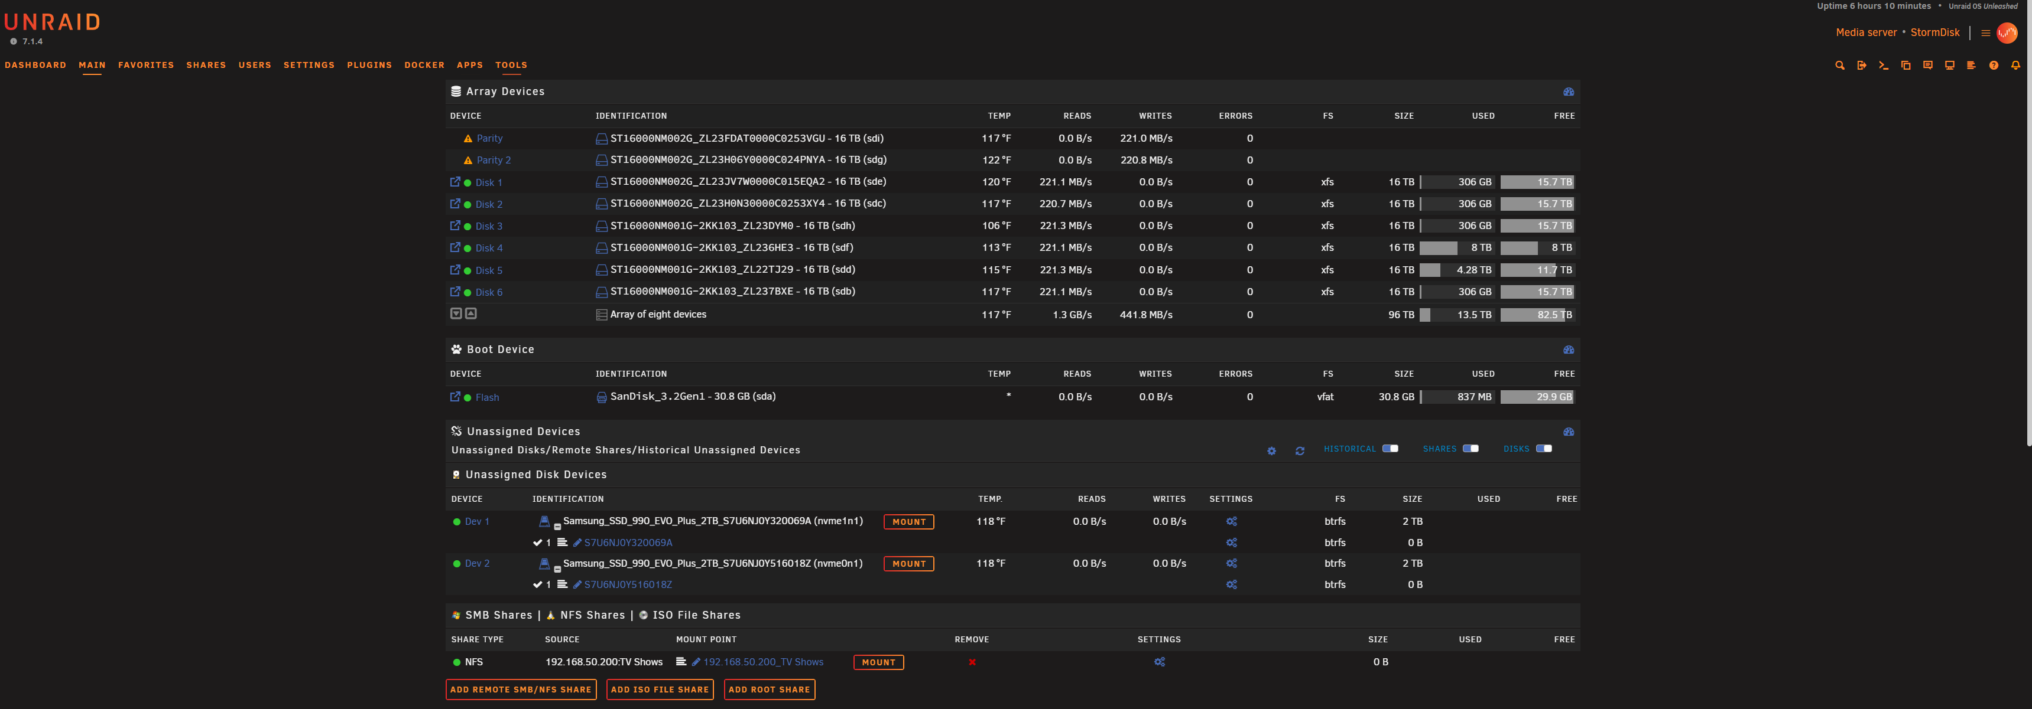2032x709 pixels.
Task: Toggle the Disks switch
Action: 1544,449
